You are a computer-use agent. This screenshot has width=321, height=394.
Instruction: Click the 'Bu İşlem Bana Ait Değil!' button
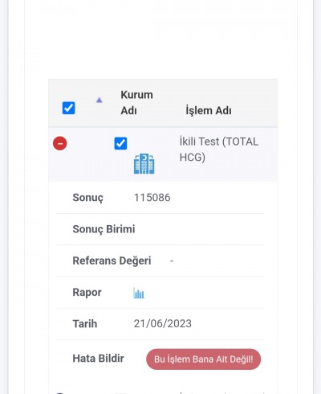coord(203,359)
